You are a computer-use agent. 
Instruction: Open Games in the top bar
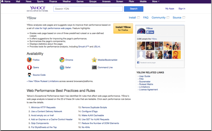tap(80, 1)
